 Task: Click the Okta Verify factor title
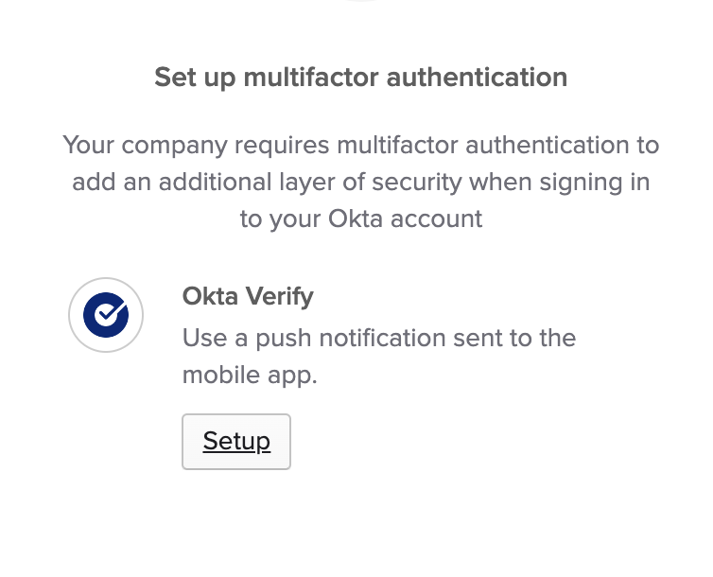point(248,297)
